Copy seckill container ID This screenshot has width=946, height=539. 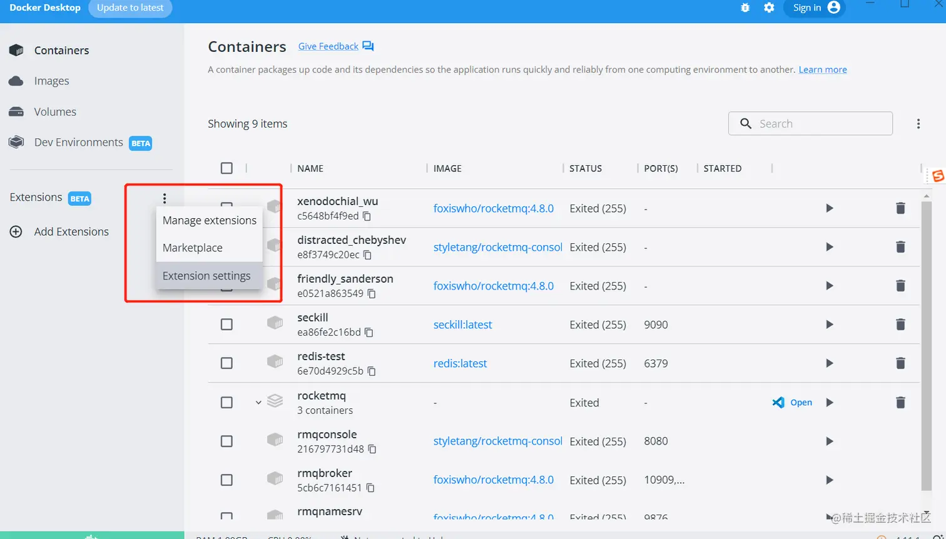click(369, 333)
